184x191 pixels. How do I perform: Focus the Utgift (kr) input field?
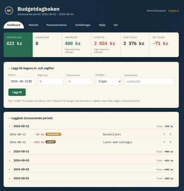(x=50, y=81)
